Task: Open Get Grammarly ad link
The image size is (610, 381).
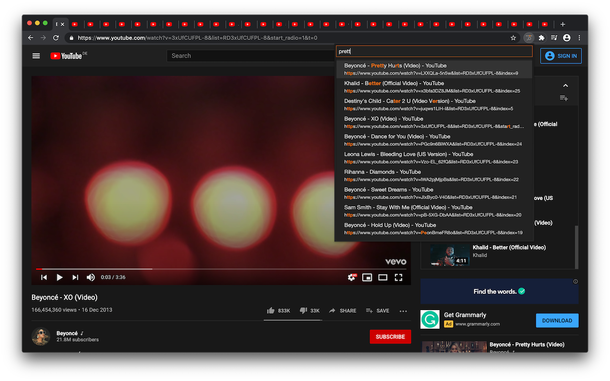Action: (x=465, y=315)
